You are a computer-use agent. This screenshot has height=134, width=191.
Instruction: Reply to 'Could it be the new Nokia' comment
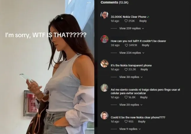coord(142,122)
